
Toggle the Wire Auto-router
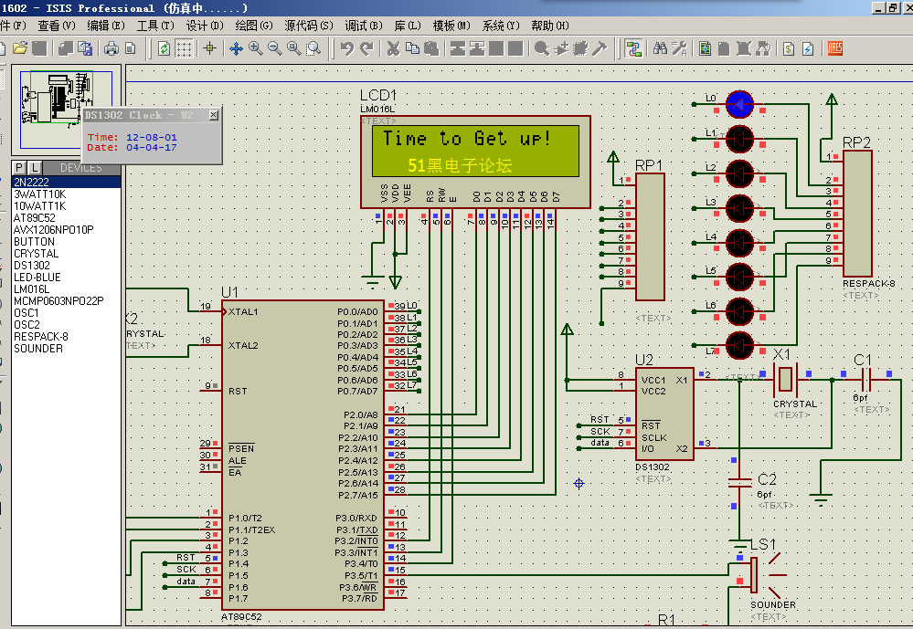(x=633, y=48)
